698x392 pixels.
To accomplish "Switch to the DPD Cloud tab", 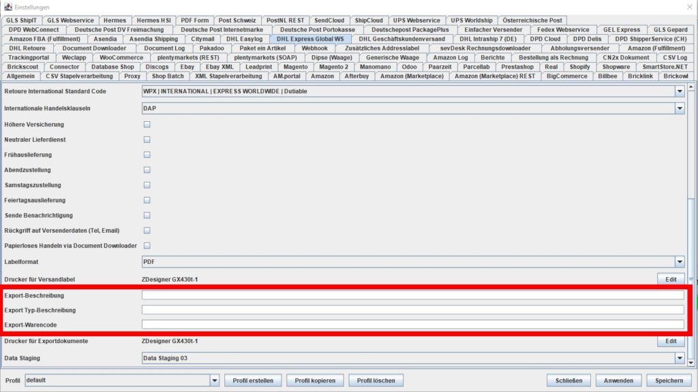I will (545, 39).
